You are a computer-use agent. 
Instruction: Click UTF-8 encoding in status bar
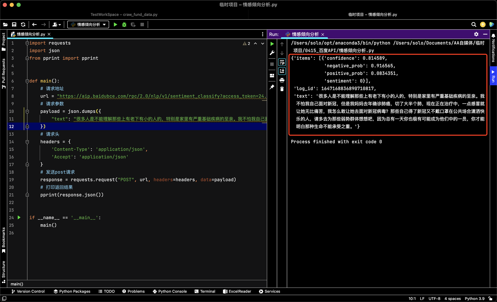pyautogui.click(x=435, y=299)
